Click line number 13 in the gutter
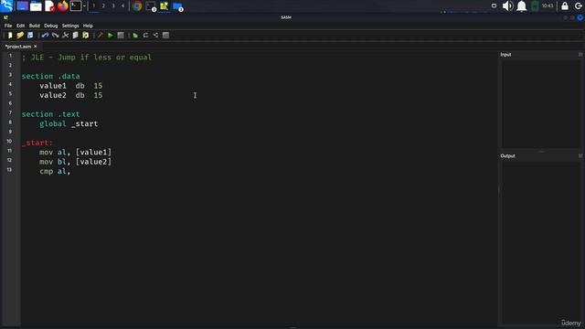 click(9, 170)
